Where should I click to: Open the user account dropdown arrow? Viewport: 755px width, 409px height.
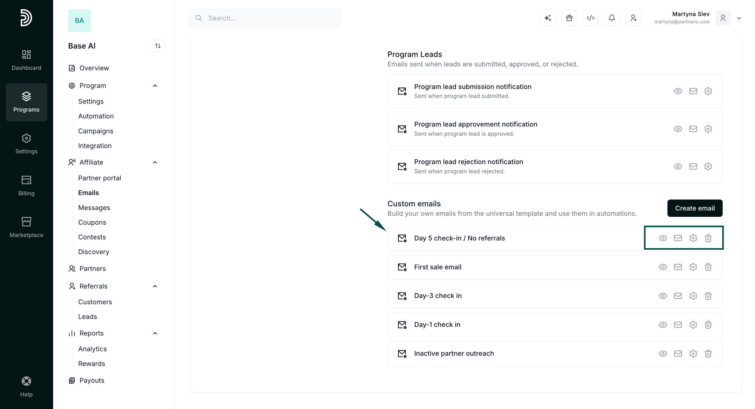point(739,18)
